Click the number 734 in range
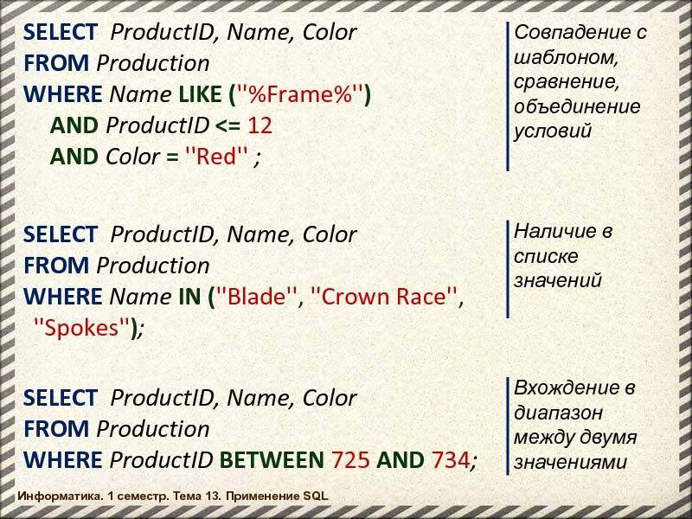Image resolution: width=692 pixels, height=519 pixels. [449, 460]
